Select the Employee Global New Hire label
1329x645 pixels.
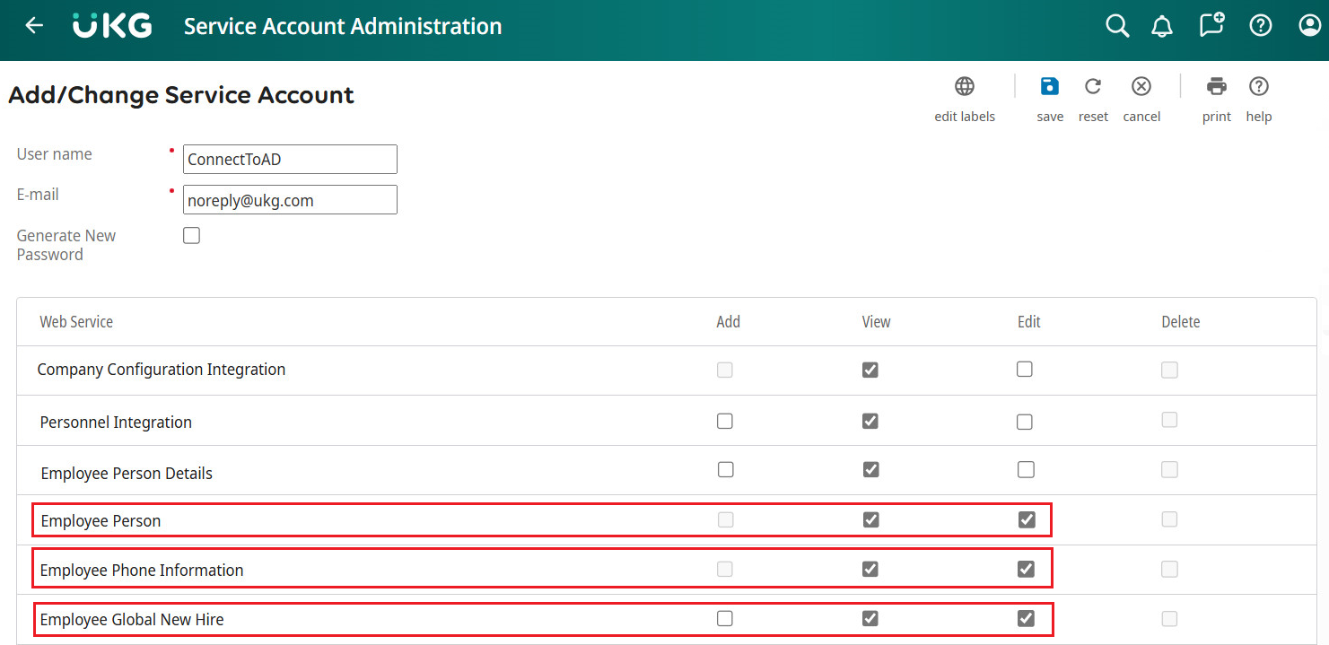tap(132, 619)
